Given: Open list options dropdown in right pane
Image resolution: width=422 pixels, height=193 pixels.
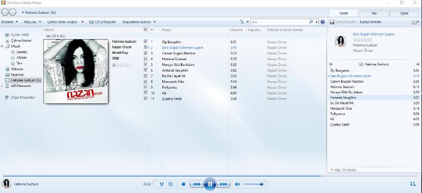Looking at the screenshot, I should coord(416,22).
